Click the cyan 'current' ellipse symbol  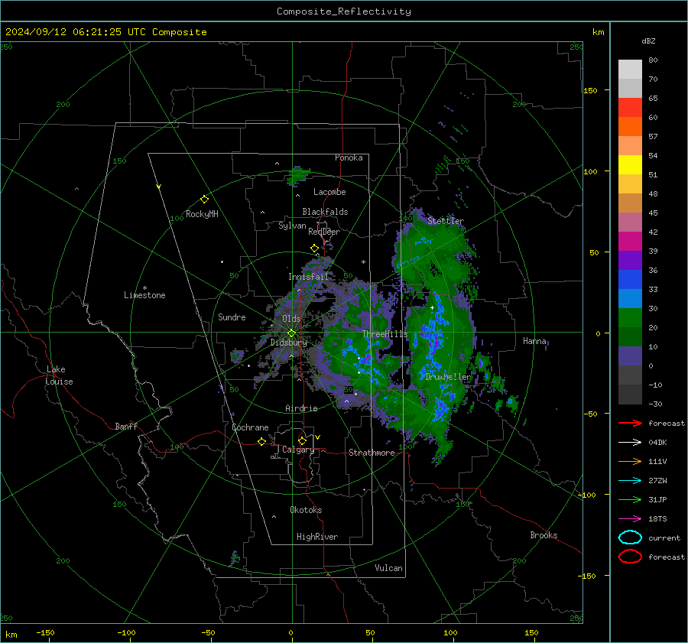[630, 537]
